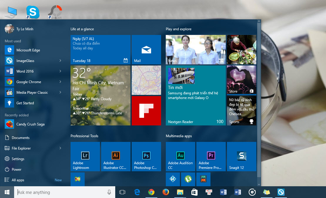Click the Play and explore group title
Viewport: 326px width, 198px height.
tap(179, 29)
